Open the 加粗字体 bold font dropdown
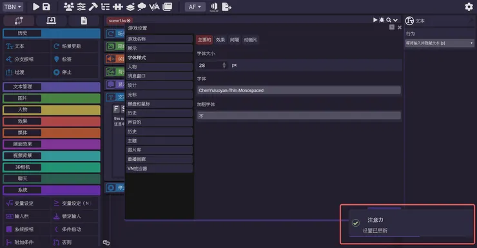The width and height of the screenshot is (477, 248). [x=298, y=115]
